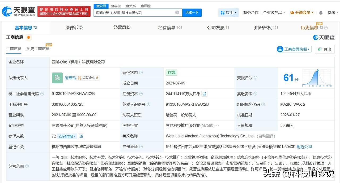Click the 天眼一下 search button

pos(192,12)
